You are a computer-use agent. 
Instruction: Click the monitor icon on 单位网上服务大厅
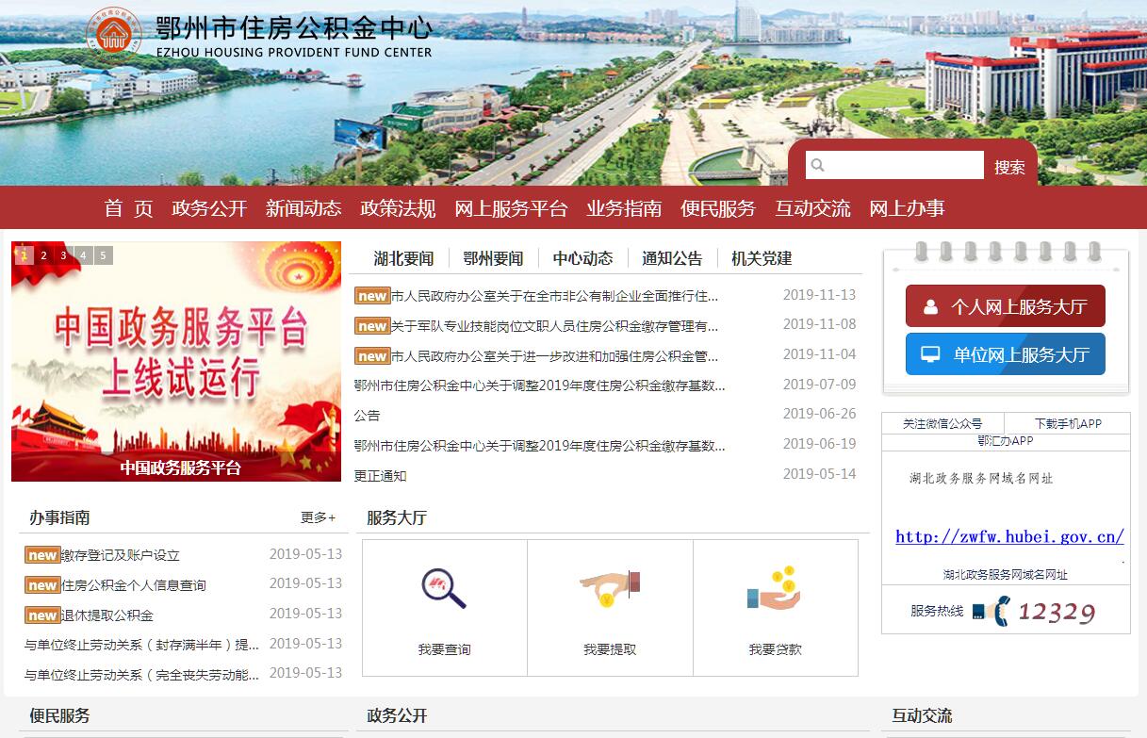(x=931, y=354)
